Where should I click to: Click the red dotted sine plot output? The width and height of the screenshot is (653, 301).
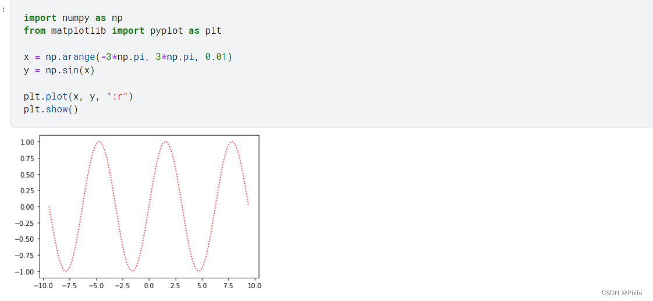[150, 207]
